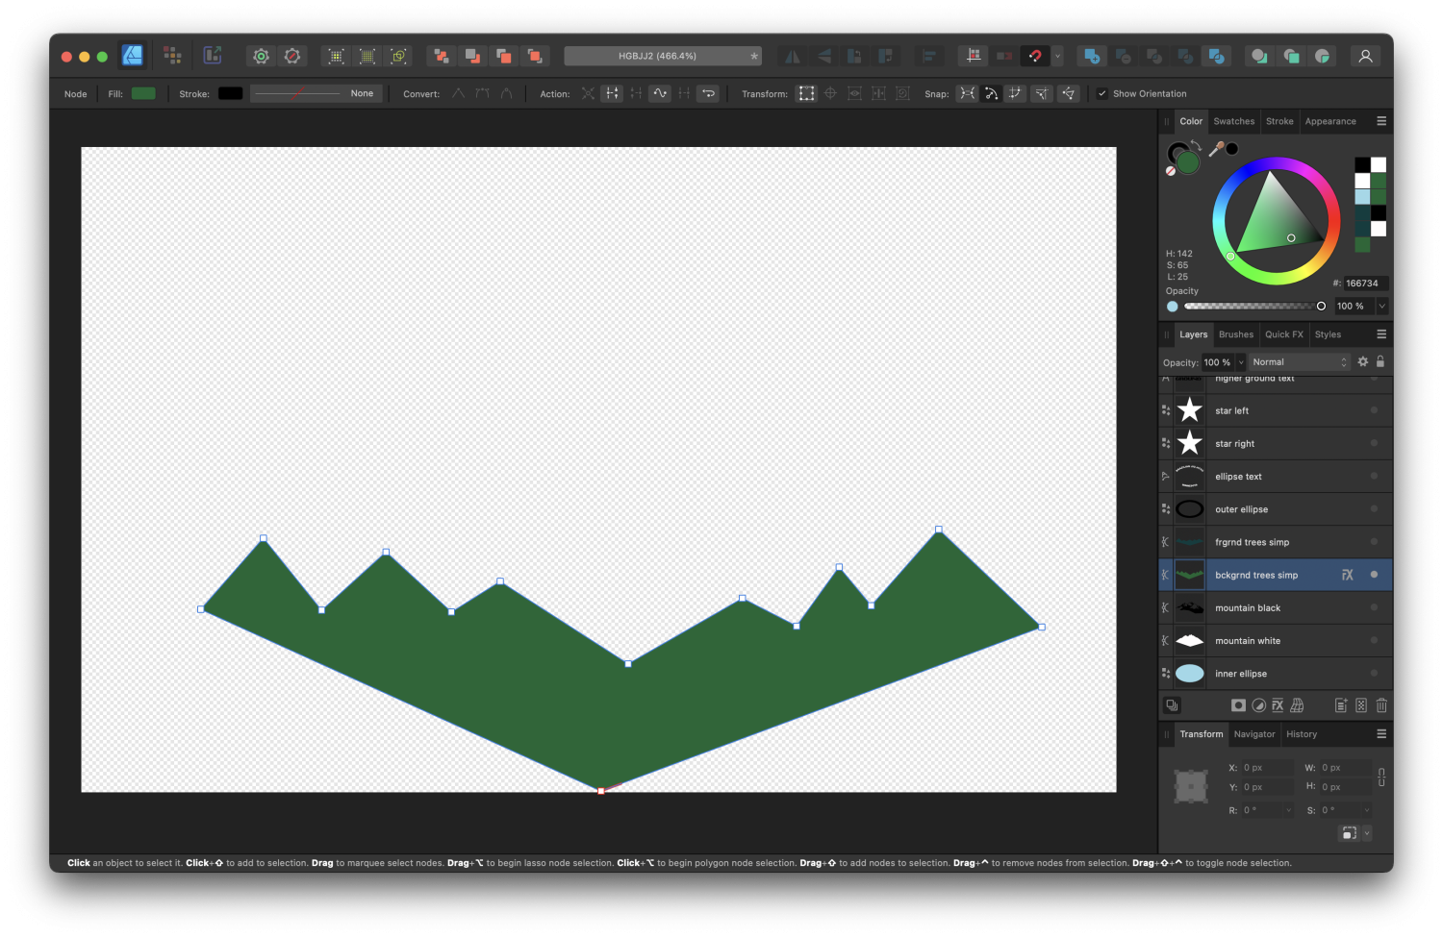Open the Brushes tab

[1236, 333]
